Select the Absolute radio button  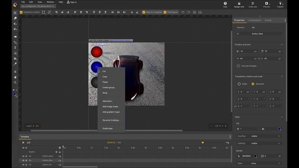(253, 84)
